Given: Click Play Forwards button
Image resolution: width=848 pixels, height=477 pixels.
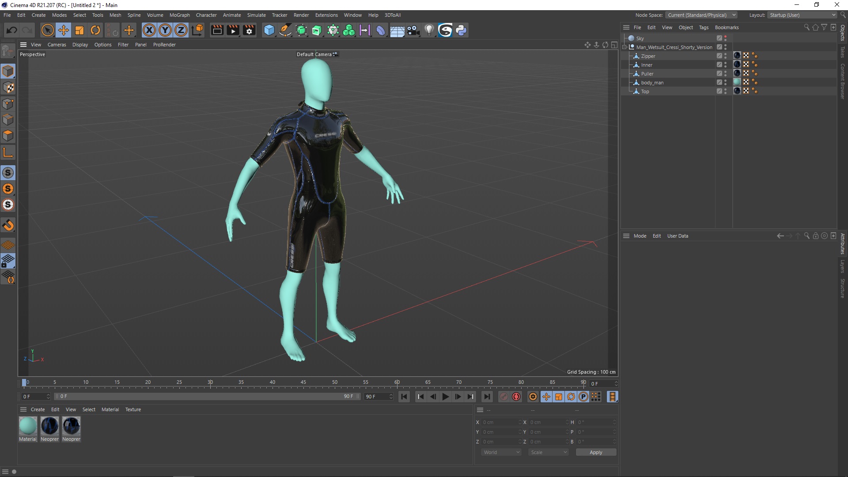Looking at the screenshot, I should click(446, 397).
